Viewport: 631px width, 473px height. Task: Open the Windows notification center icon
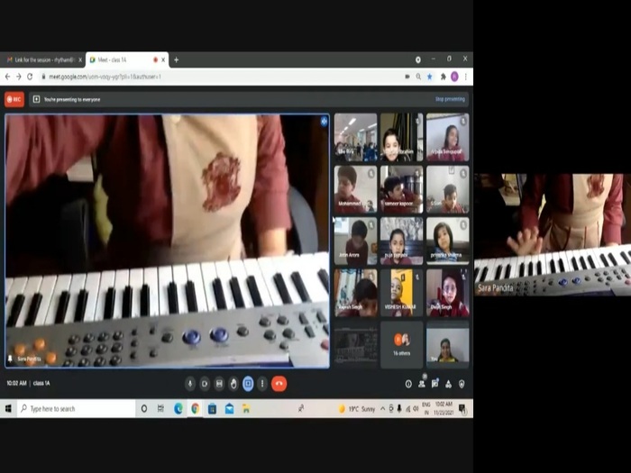coord(462,409)
